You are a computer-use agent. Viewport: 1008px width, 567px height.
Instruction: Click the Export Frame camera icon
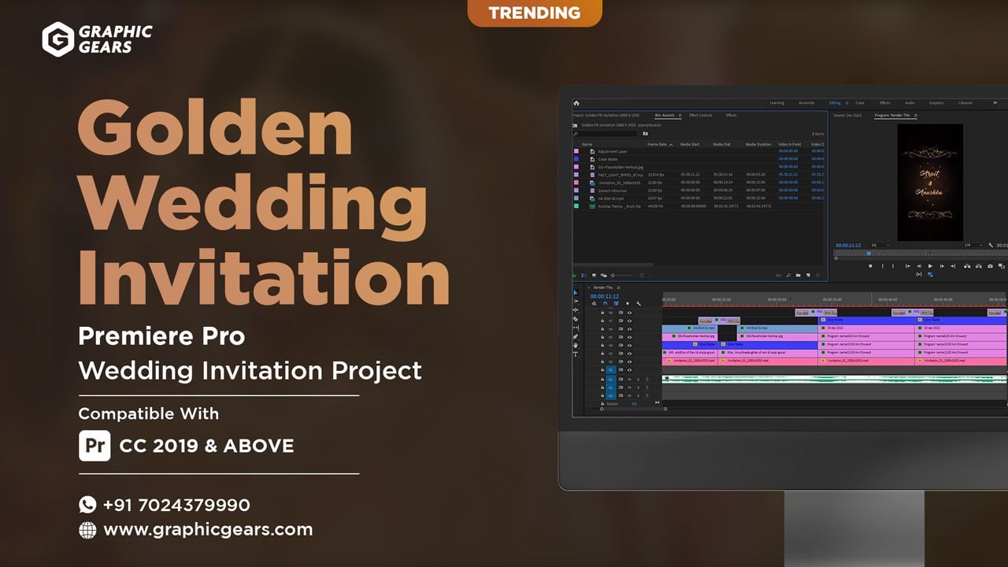pos(990,266)
